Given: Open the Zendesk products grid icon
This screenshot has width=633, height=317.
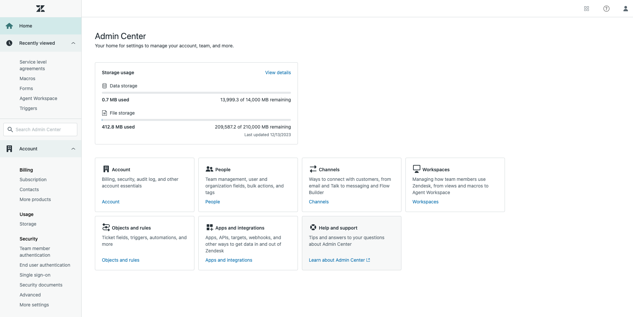Looking at the screenshot, I should coord(587,8).
